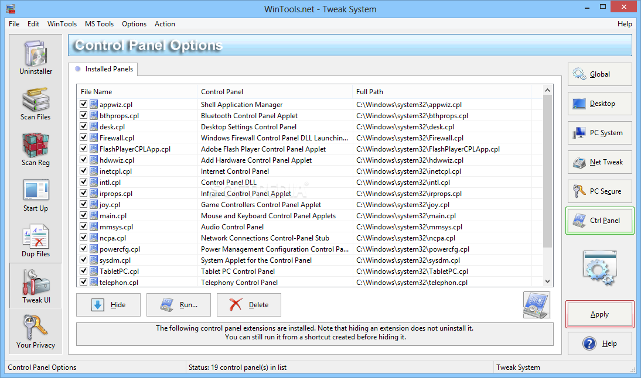This screenshot has height=378, width=641.
Task: Select 'Internet Control Panel' entry
Action: (234, 171)
